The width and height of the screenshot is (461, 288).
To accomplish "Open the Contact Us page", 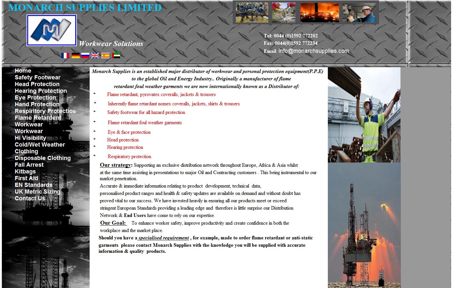I will tap(30, 198).
